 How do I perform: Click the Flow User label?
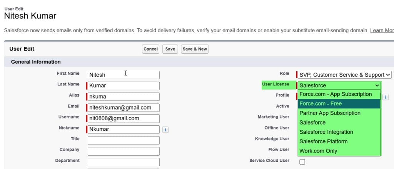click(x=279, y=150)
